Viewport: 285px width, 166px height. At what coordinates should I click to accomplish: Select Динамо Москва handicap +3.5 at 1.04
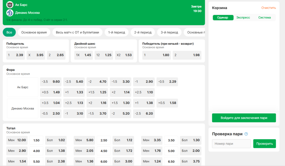pyautogui.click(x=51, y=103)
